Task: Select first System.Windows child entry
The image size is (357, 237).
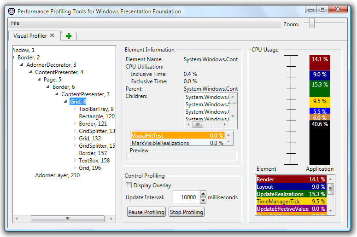Action: point(207,97)
